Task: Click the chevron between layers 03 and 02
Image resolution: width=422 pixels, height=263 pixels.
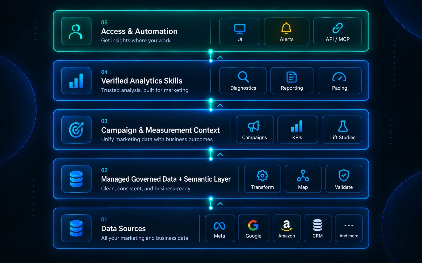Action: [220, 155]
